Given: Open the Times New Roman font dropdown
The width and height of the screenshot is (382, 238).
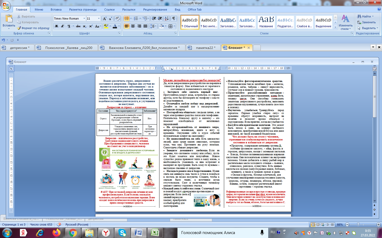Looking at the screenshot, I should (84, 19).
